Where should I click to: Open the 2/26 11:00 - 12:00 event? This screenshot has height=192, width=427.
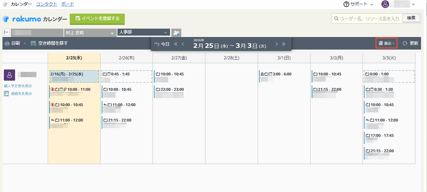[127, 107]
